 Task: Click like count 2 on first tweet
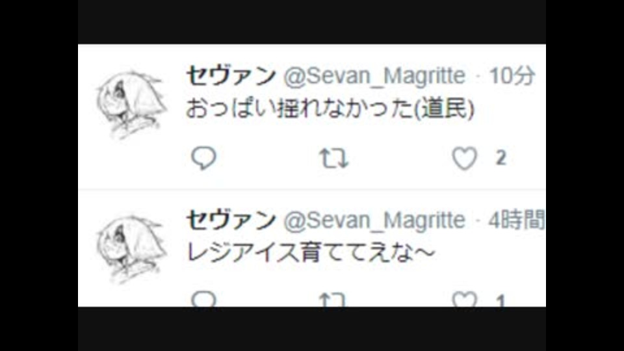[500, 158]
